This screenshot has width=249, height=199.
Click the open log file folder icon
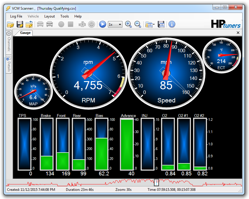pos(10,24)
